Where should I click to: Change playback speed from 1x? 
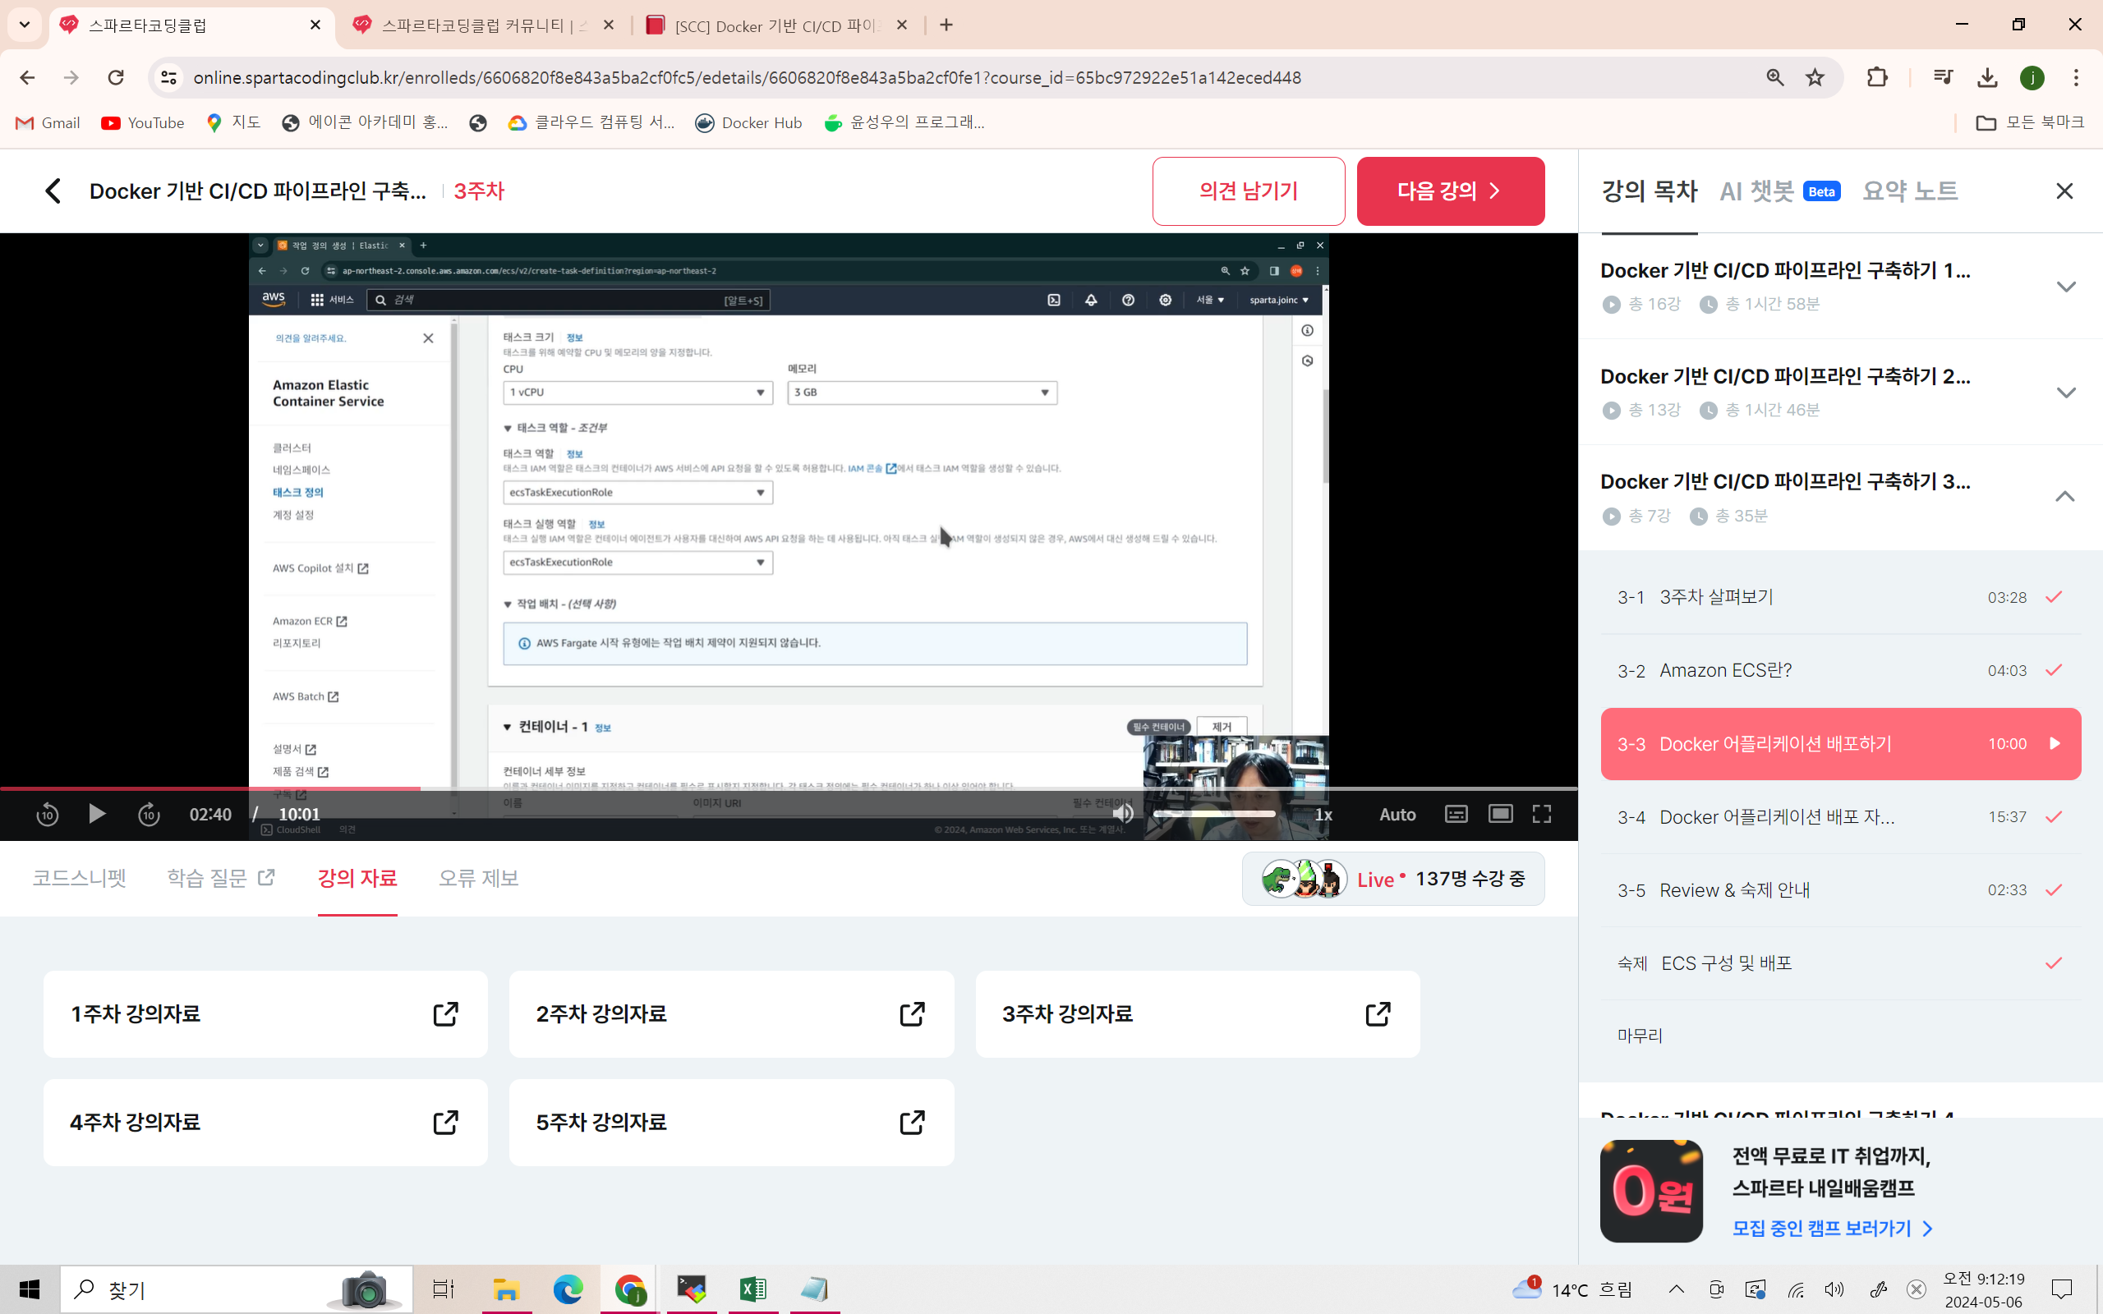(x=1323, y=815)
